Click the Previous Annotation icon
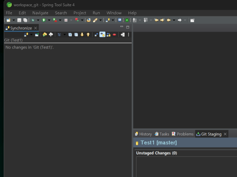This screenshot has width=237, height=177. 146,20
